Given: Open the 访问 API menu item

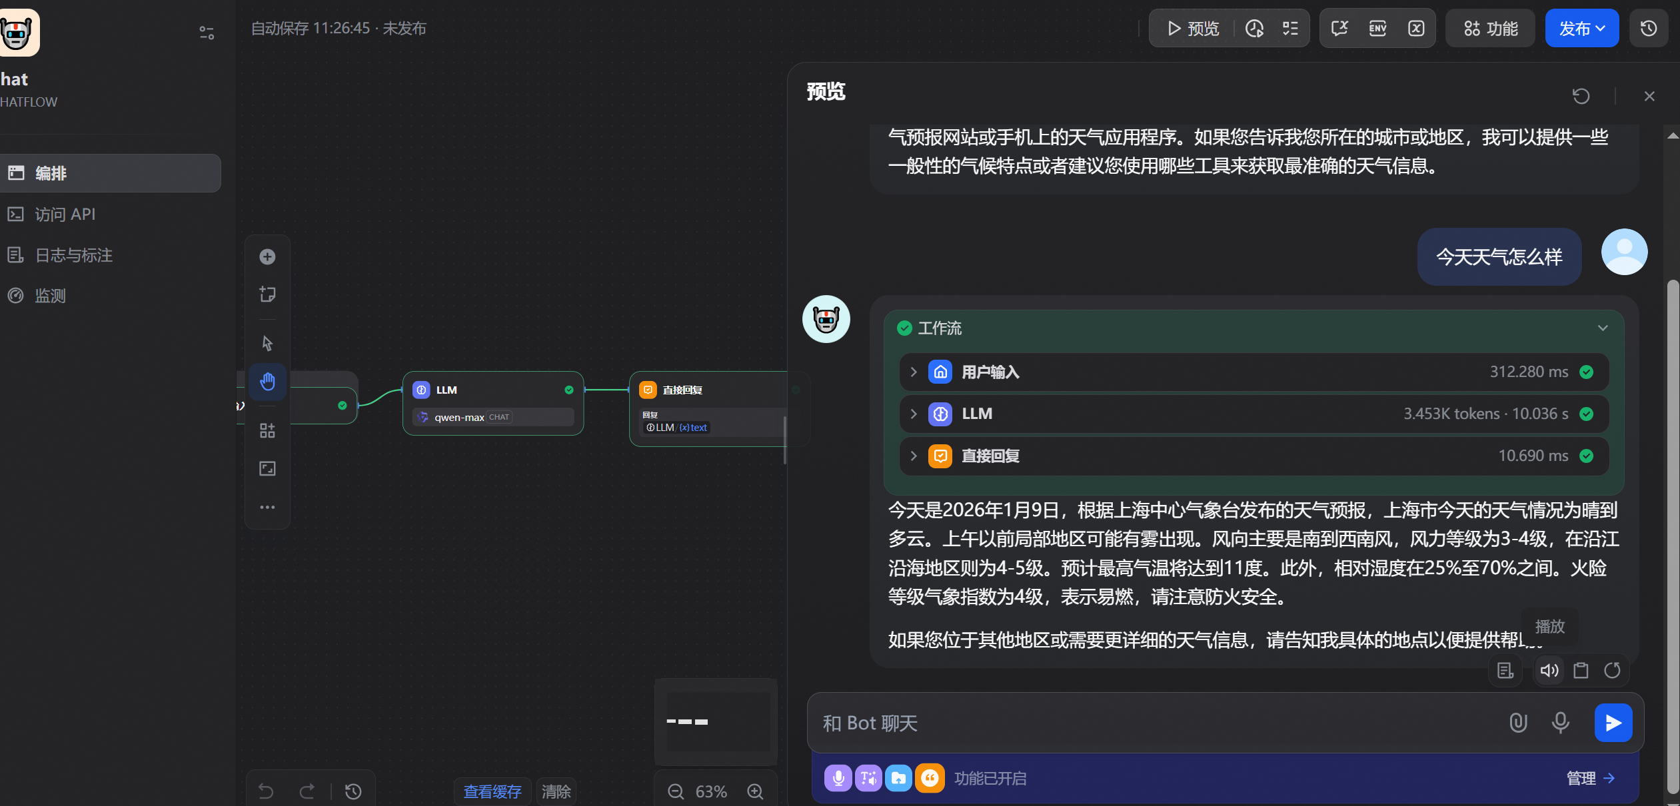Looking at the screenshot, I should coord(65,214).
